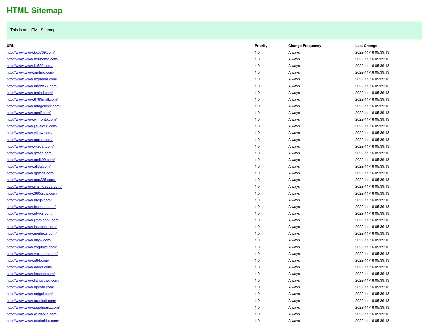Click the aaddt.com URL
This screenshot has height=322, width=429.
29,267
